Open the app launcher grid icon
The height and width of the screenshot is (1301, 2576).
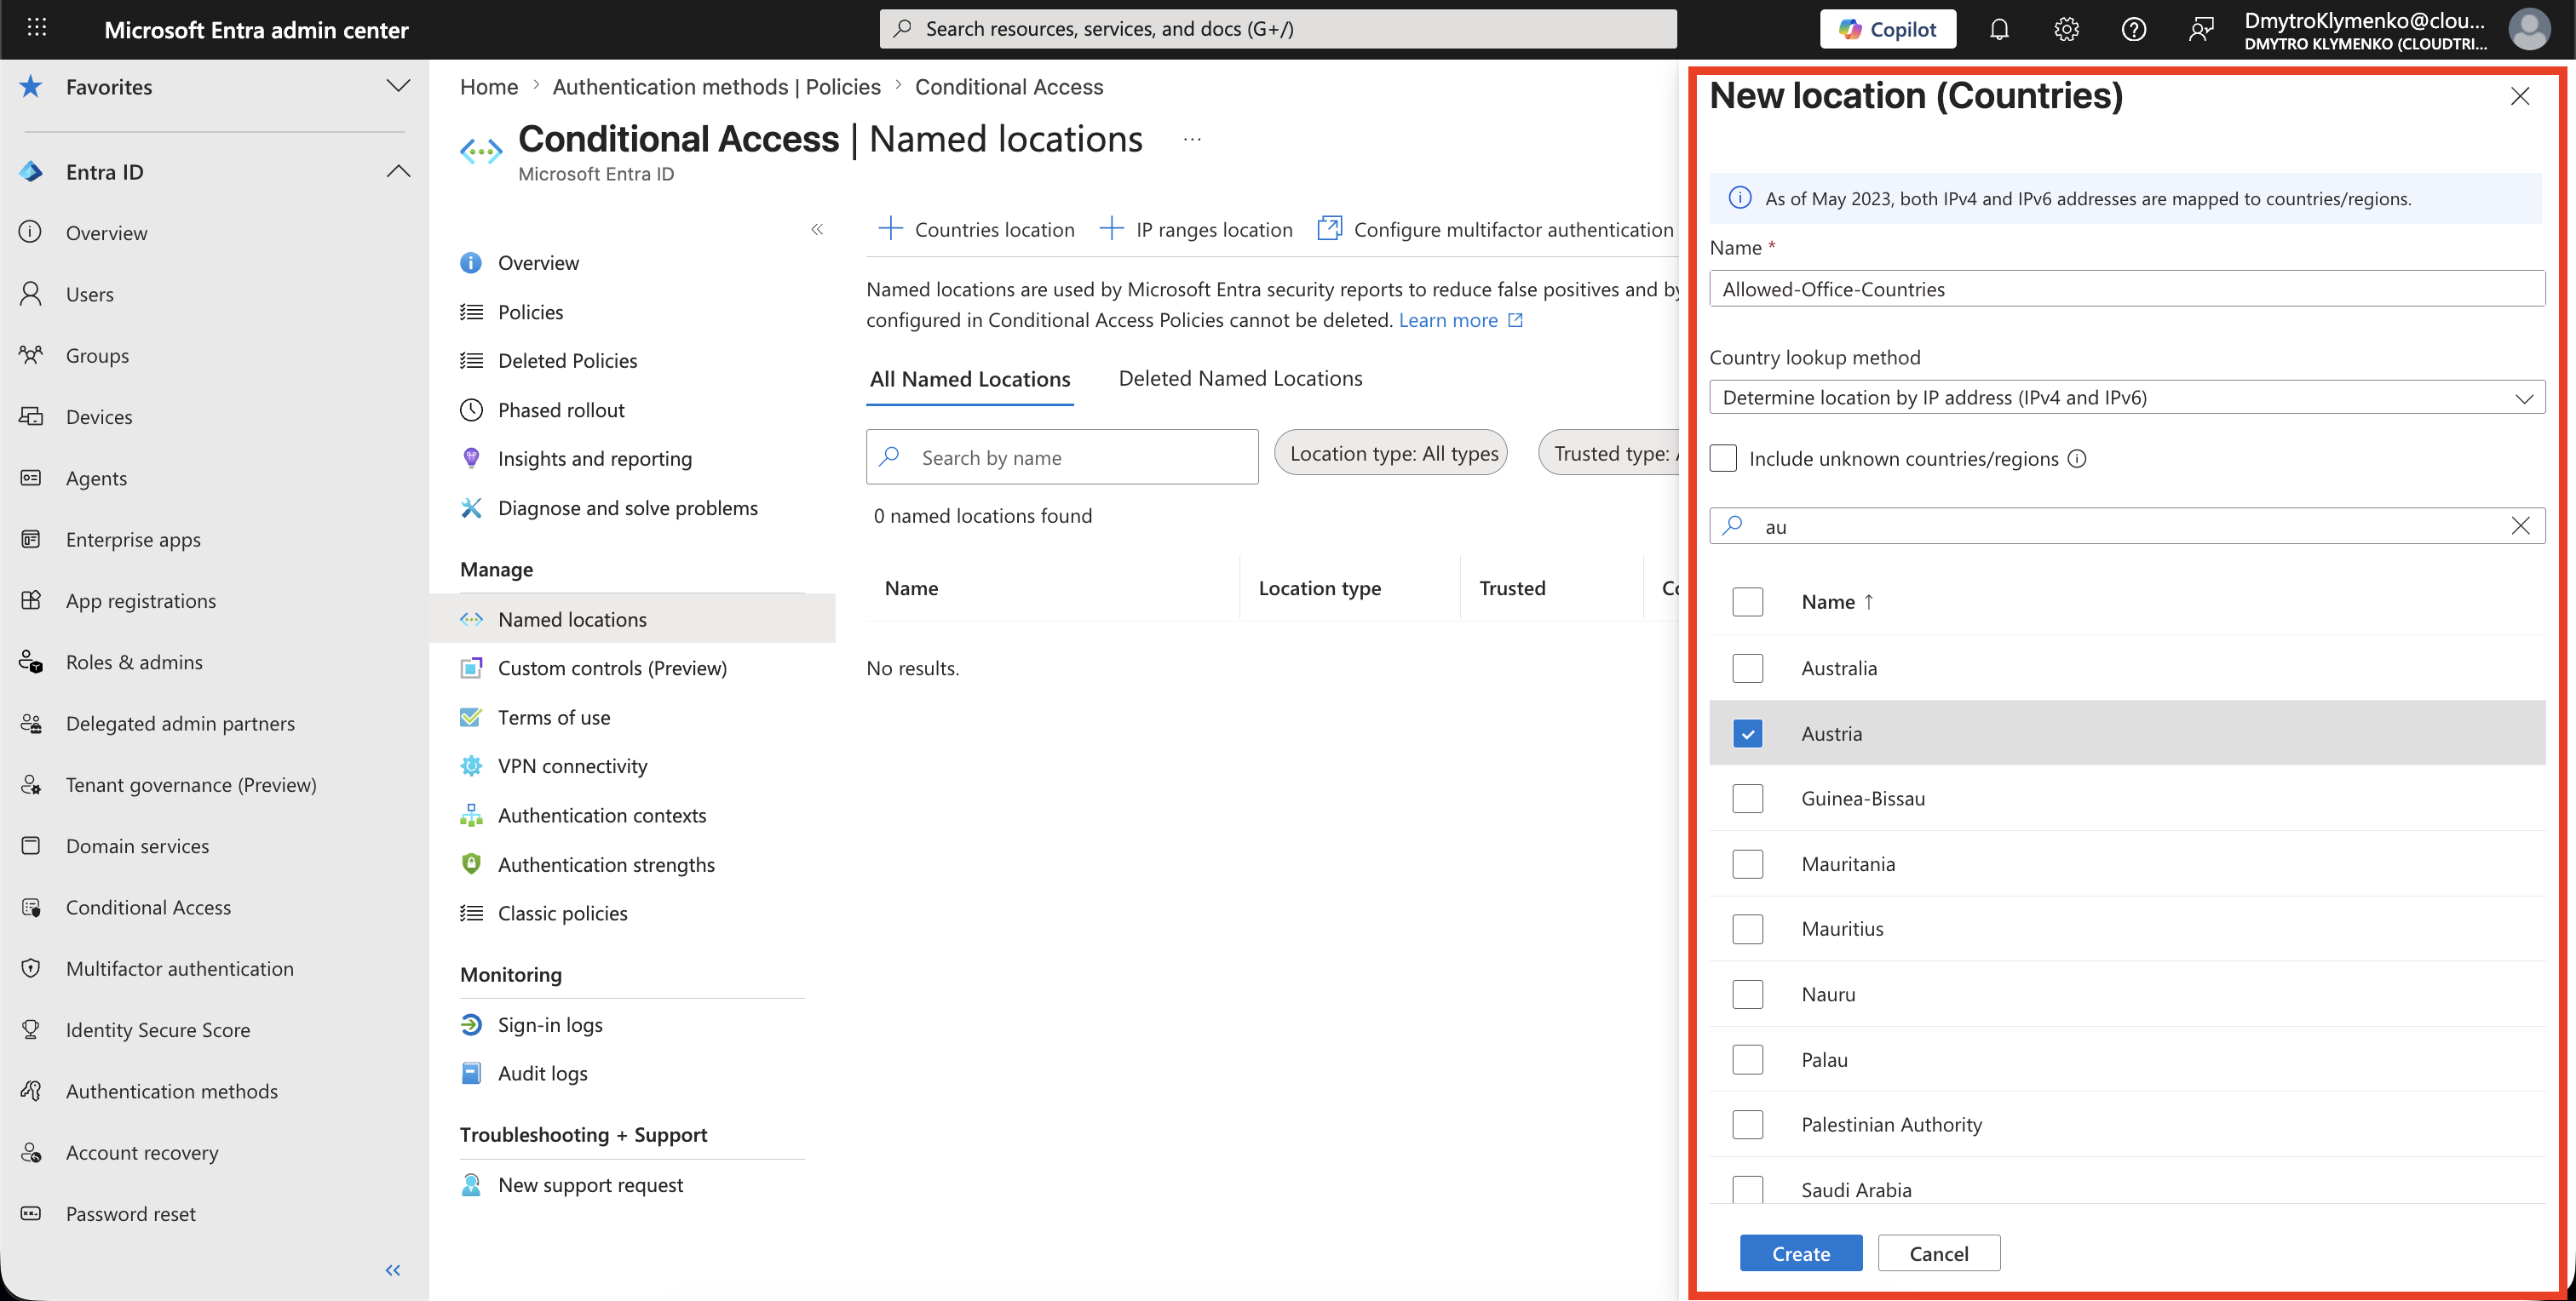[37, 28]
